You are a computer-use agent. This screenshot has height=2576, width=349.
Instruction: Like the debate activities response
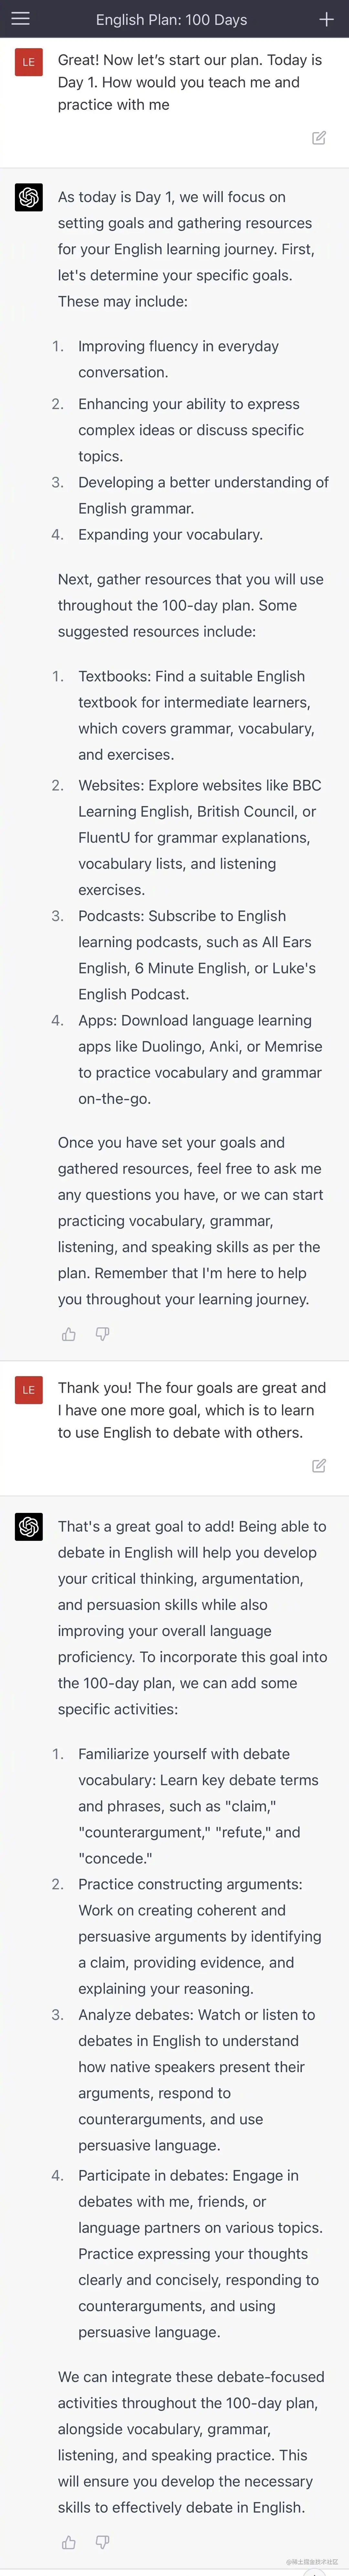69,2542
